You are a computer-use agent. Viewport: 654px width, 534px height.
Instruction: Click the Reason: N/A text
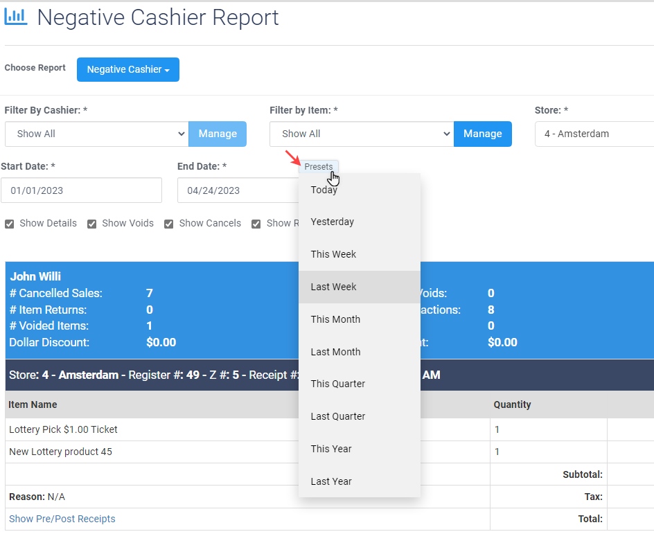click(x=37, y=497)
